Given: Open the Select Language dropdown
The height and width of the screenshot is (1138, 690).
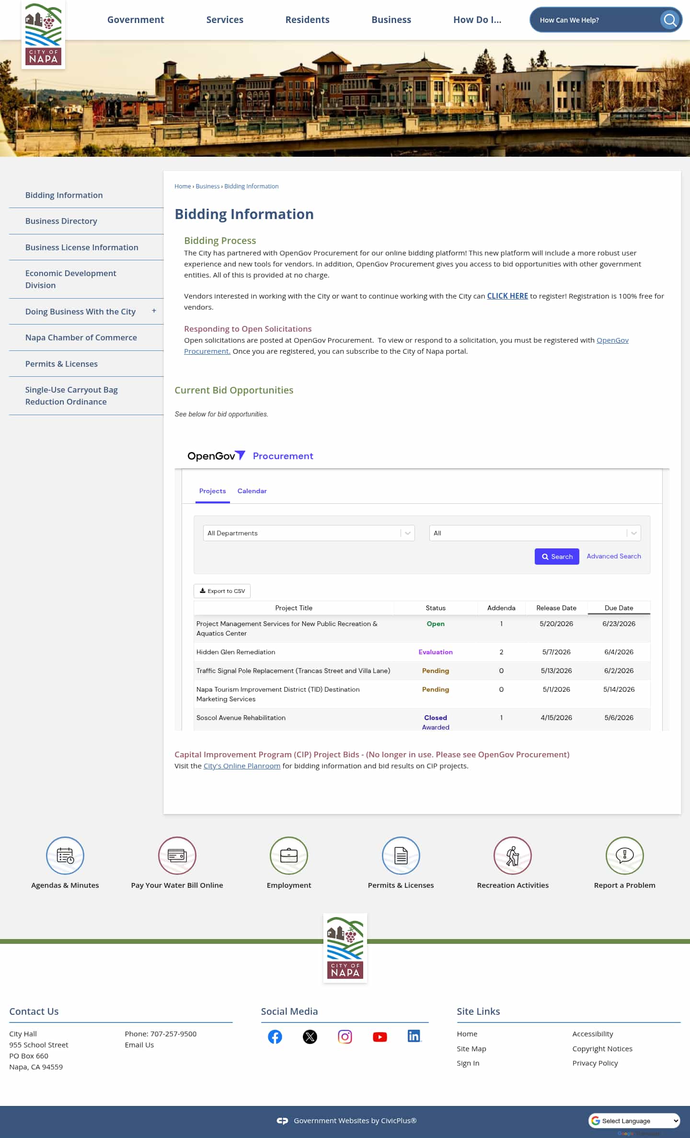Looking at the screenshot, I should coord(634,1121).
